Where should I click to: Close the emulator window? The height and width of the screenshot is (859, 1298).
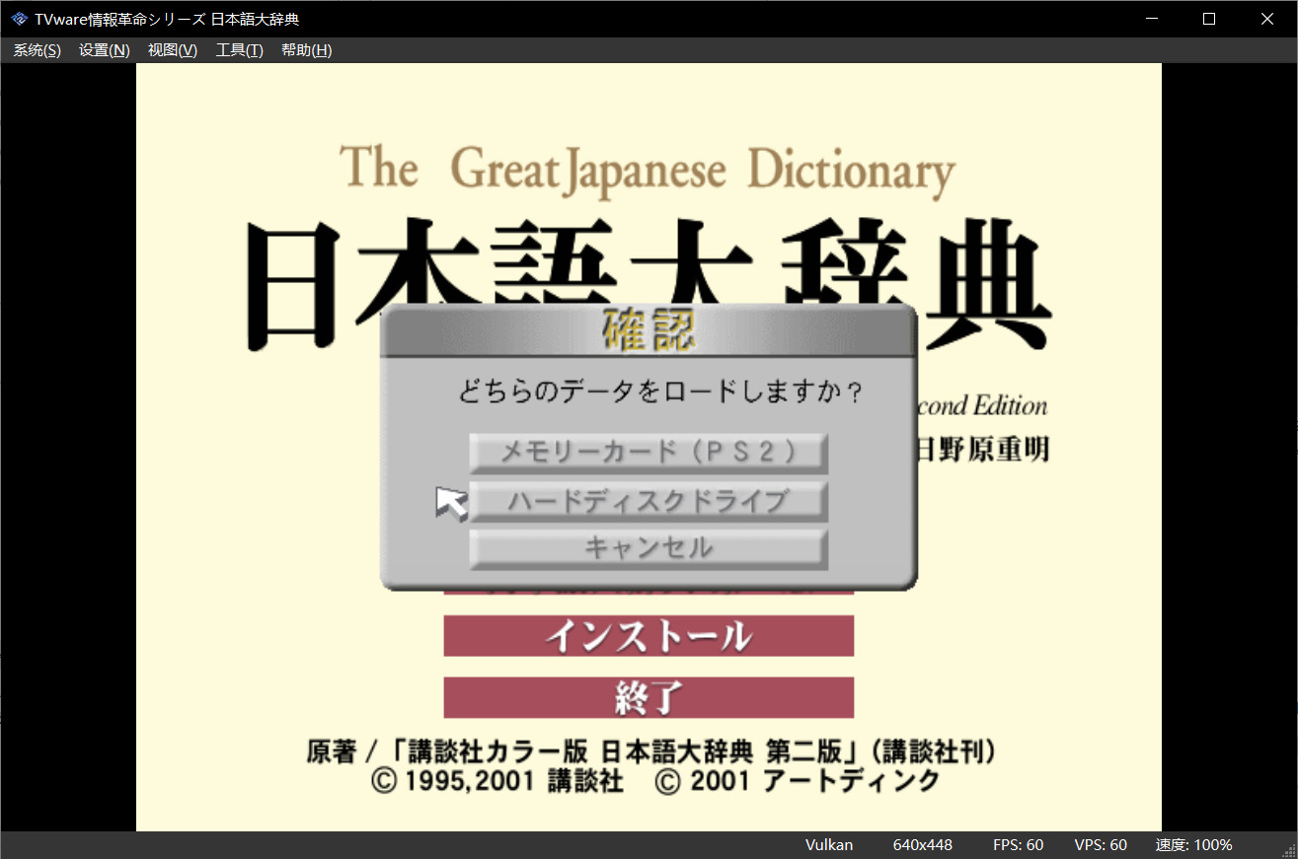point(1267,19)
